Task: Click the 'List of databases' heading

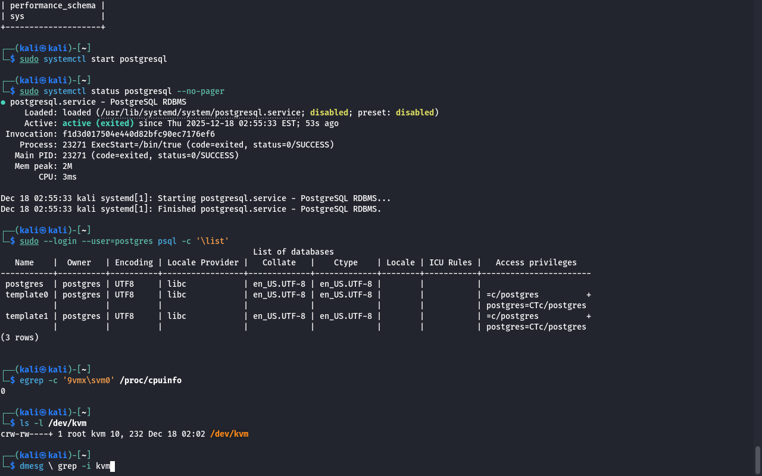Action: (293, 252)
